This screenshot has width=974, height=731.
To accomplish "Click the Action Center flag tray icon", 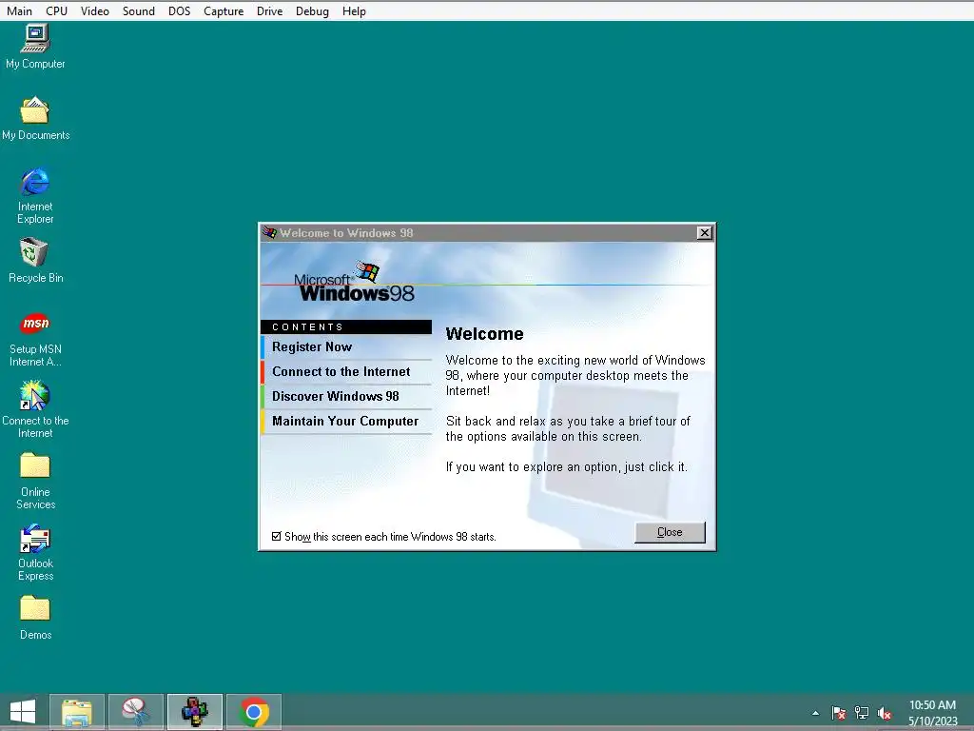I will 839,713.
